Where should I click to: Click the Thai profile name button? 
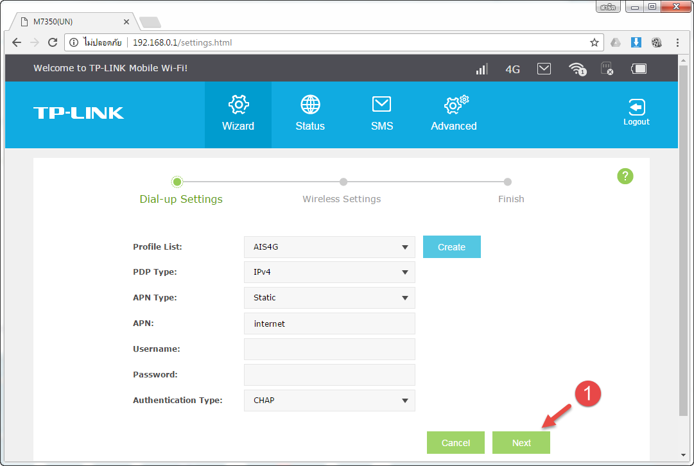point(608,7)
